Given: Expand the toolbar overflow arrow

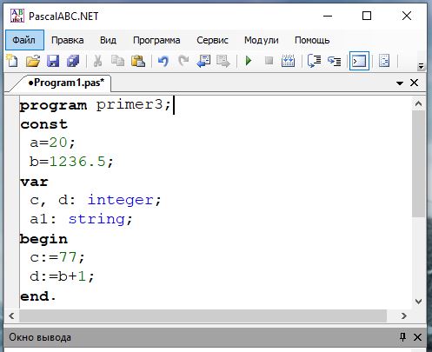Looking at the screenshot, I should 421,67.
